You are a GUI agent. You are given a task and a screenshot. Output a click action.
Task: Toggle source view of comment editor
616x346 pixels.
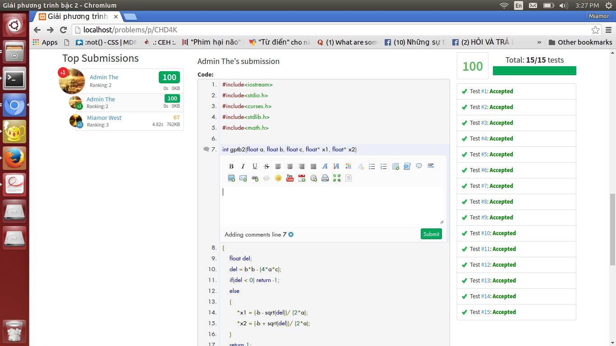point(349,178)
